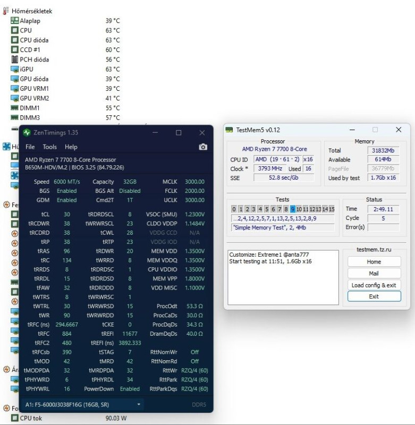The height and width of the screenshot is (425, 415).
Task: Click the 2:49.11 Time field
Action: pyautogui.click(x=383, y=209)
